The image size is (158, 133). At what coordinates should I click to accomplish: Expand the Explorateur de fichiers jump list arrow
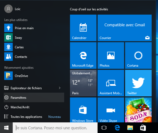click(60, 88)
